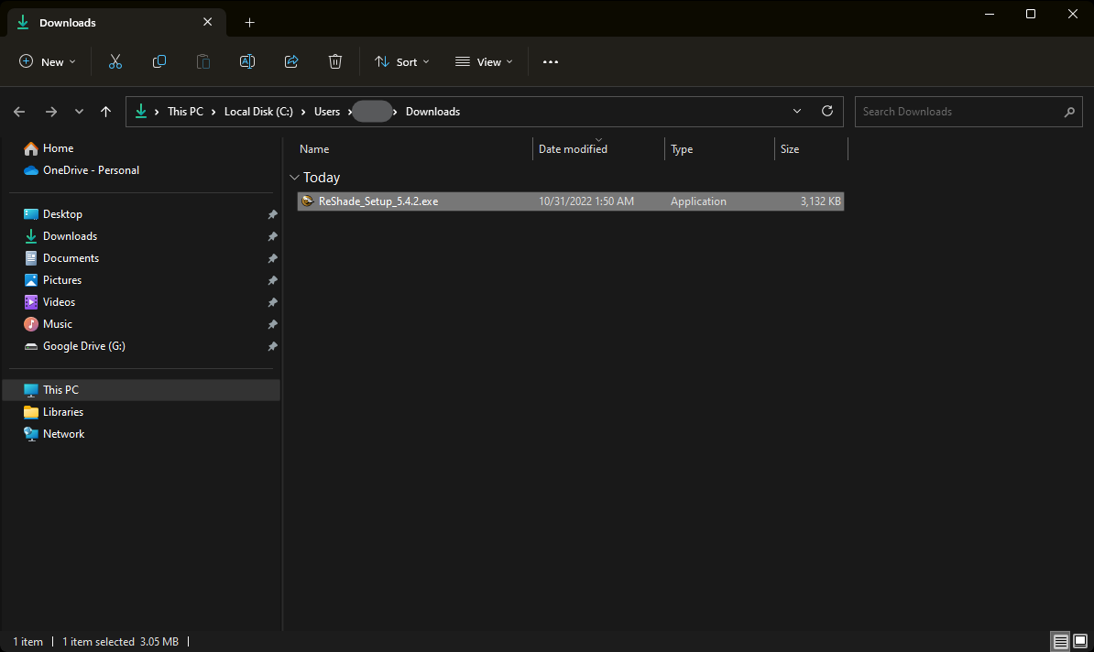Screen dimensions: 1094x652
Task: Open Pictures in navigation pane
Action: point(62,279)
